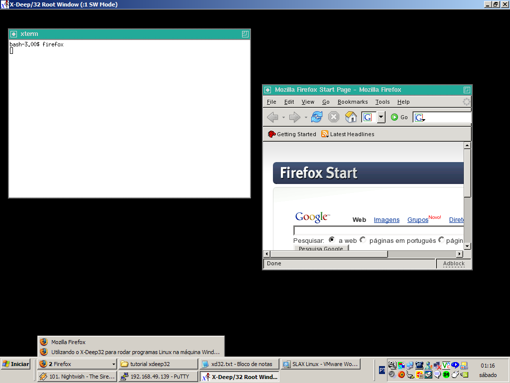Click the Imagens link on Google
The width and height of the screenshot is (510, 383).
tap(386, 220)
